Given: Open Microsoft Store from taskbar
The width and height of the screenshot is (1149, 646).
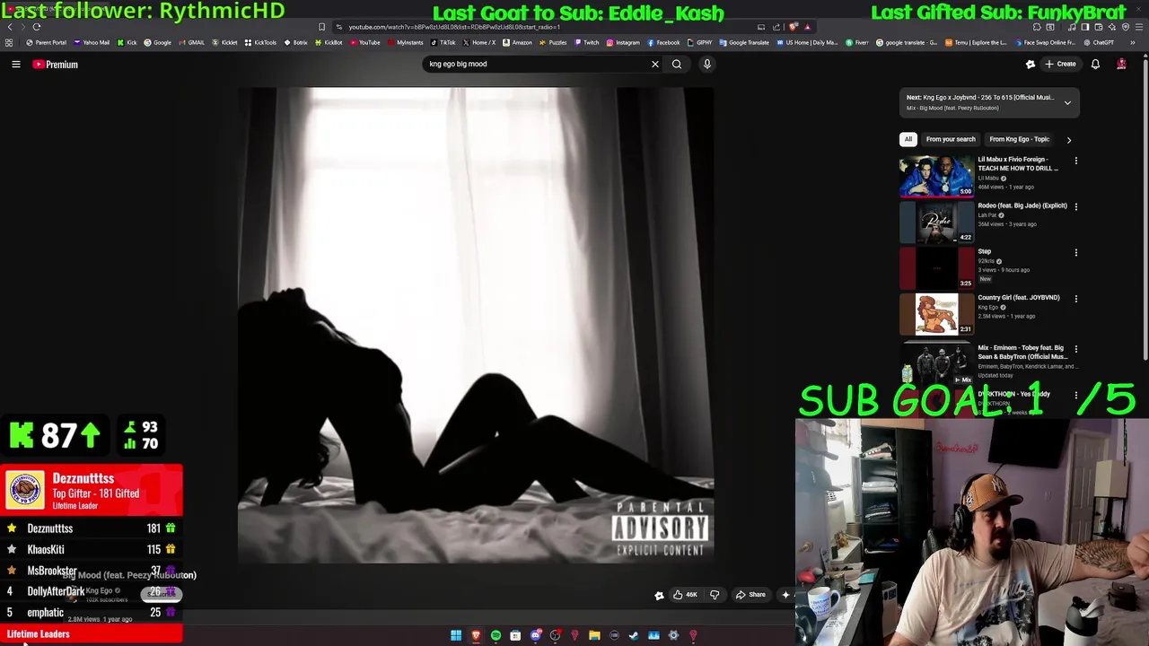Looking at the screenshot, I should [x=515, y=636].
